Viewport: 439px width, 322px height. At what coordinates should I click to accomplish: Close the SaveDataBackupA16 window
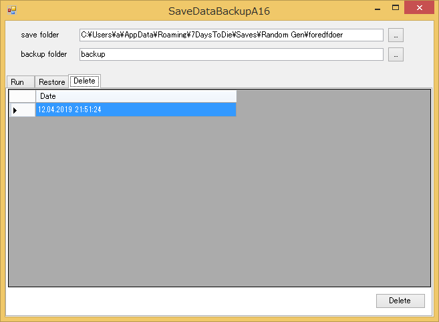419,8
